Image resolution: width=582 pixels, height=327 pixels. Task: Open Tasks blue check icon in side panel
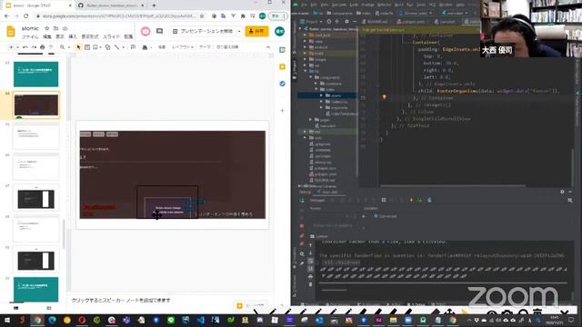pos(283,84)
